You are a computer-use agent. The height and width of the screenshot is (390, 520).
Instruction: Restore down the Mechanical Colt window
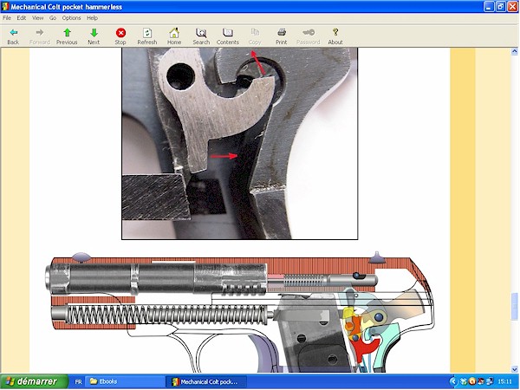(x=501, y=7)
